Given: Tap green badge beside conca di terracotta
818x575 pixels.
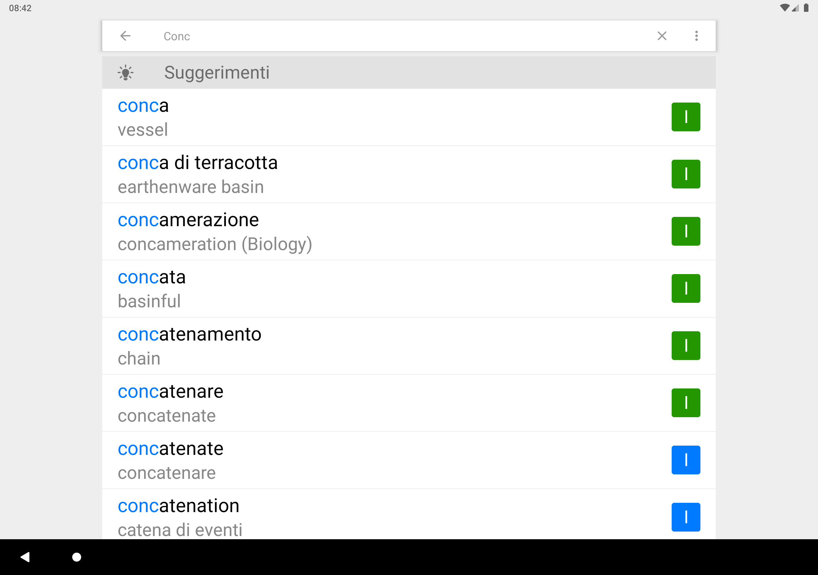Looking at the screenshot, I should 685,174.
